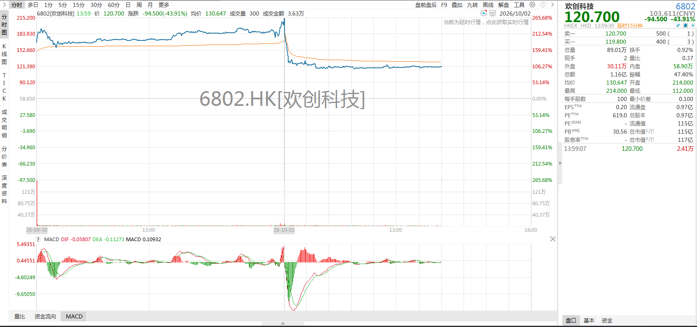Open 深度资料 from left sidebar
Viewport: 697px width, 327px height.
pos(4,189)
